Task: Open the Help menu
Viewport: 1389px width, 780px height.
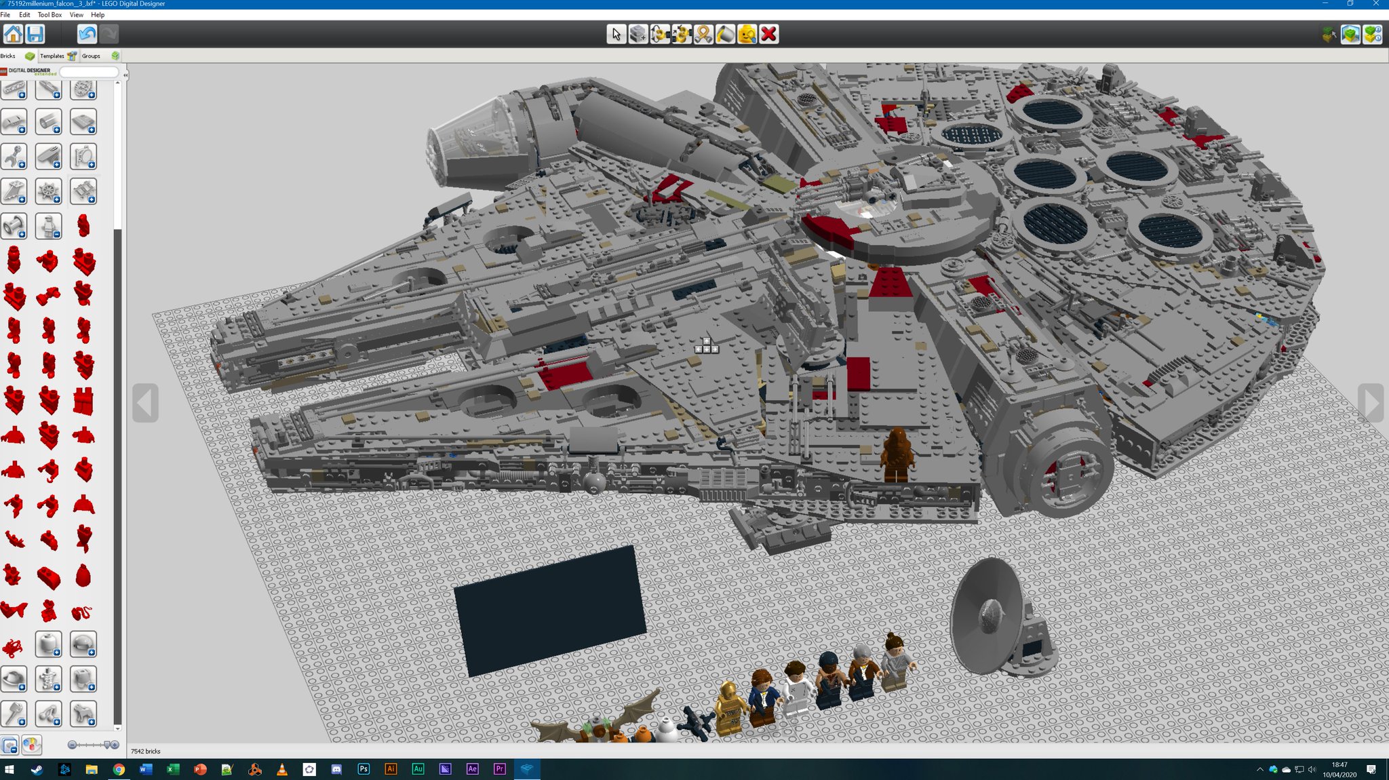Action: (98, 15)
